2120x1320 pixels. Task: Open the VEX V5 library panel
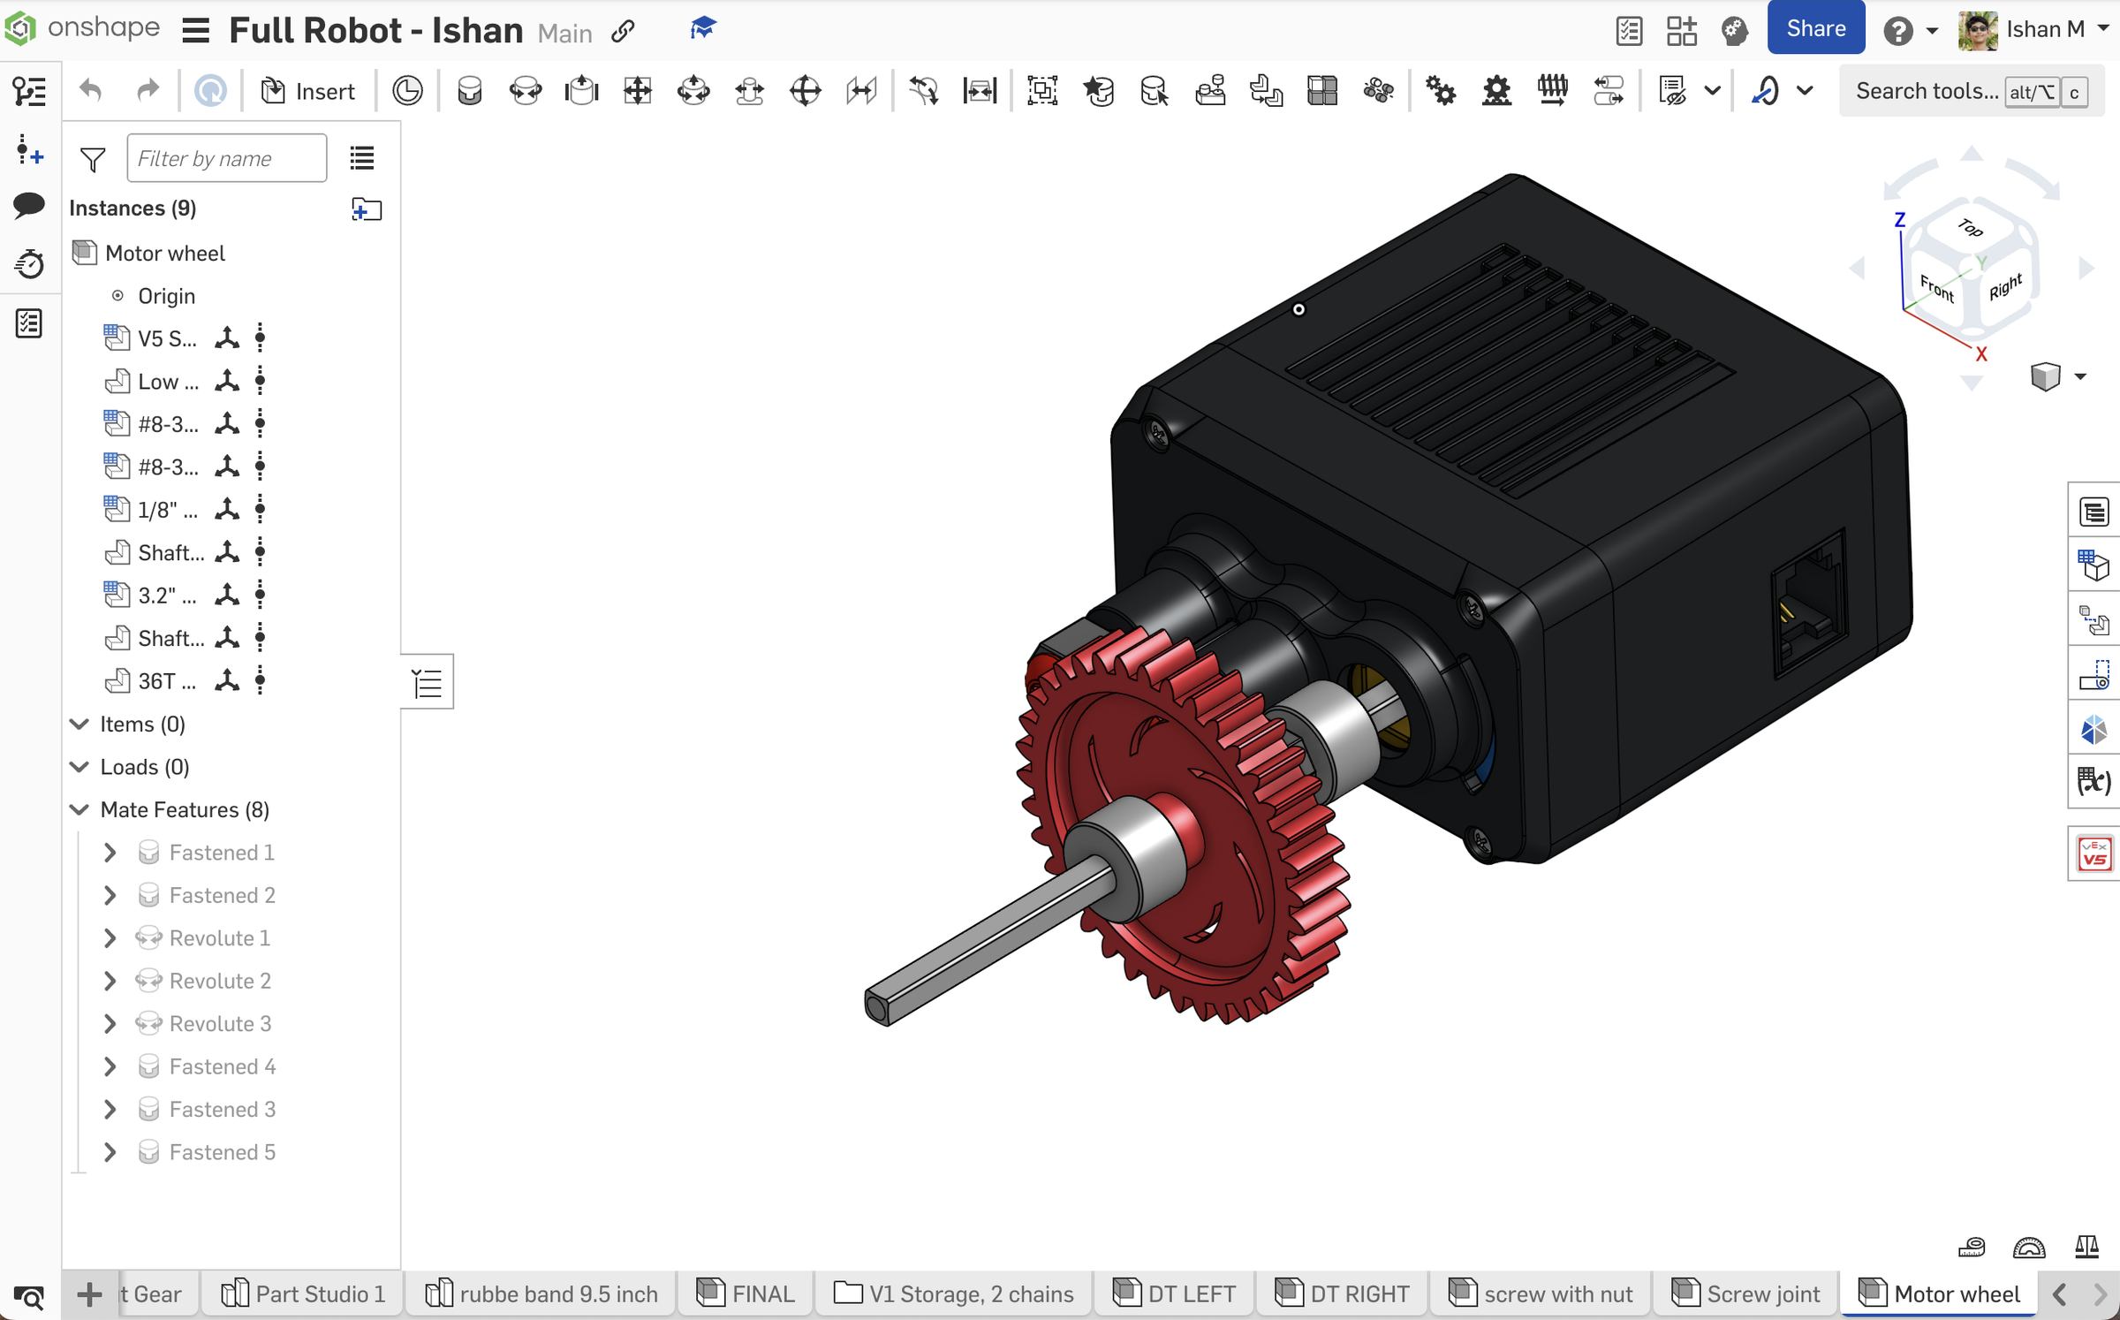(2094, 853)
